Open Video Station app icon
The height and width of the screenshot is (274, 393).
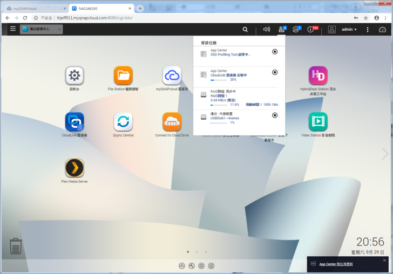(x=318, y=122)
